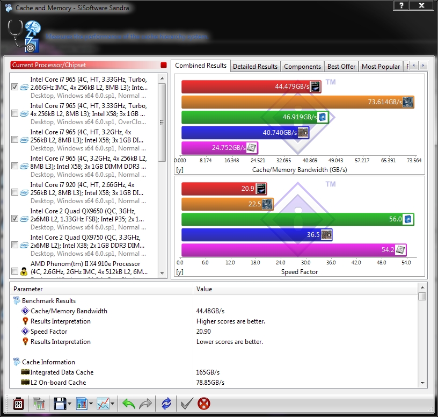The image size is (438, 417).
Task: Close the Cache and Memory window
Action: pos(421,5)
